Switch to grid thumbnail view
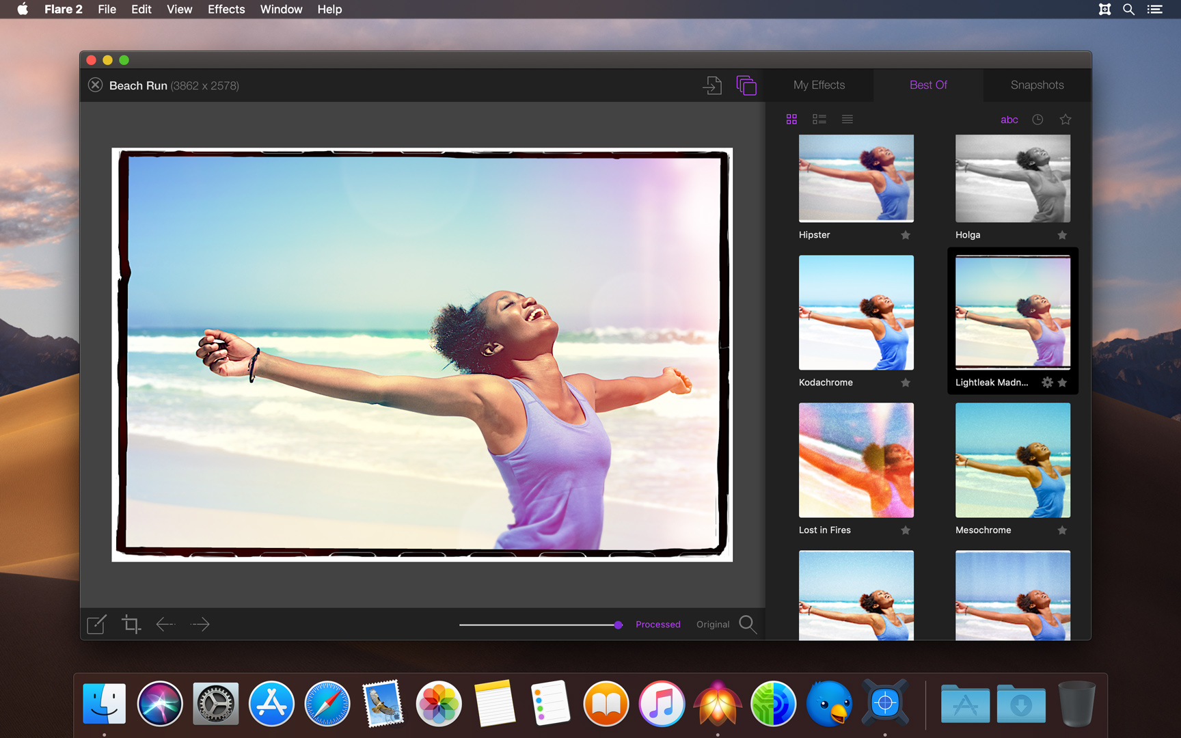 [791, 120]
